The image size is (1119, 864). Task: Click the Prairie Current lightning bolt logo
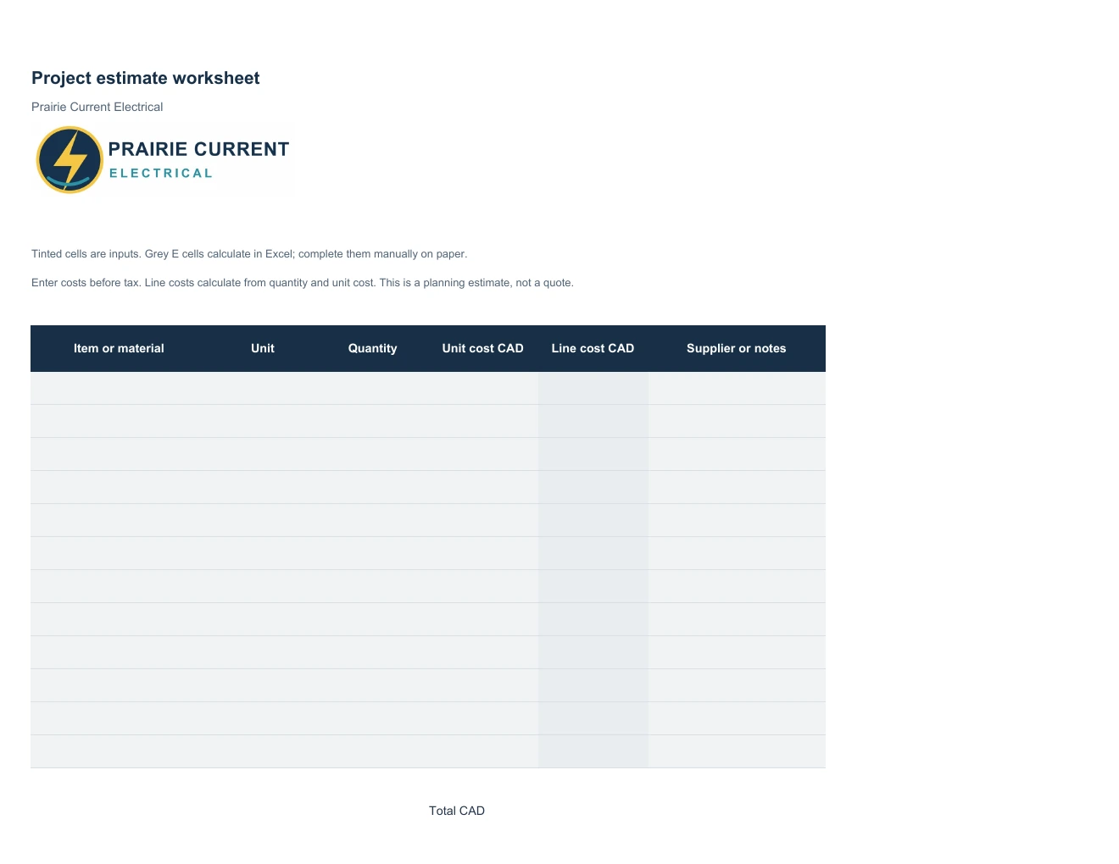pyautogui.click(x=70, y=160)
